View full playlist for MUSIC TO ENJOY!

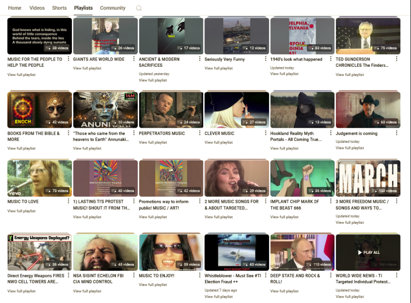tap(153, 285)
